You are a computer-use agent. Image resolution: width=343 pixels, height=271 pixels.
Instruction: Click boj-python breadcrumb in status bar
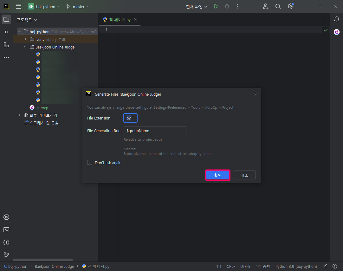point(16,267)
